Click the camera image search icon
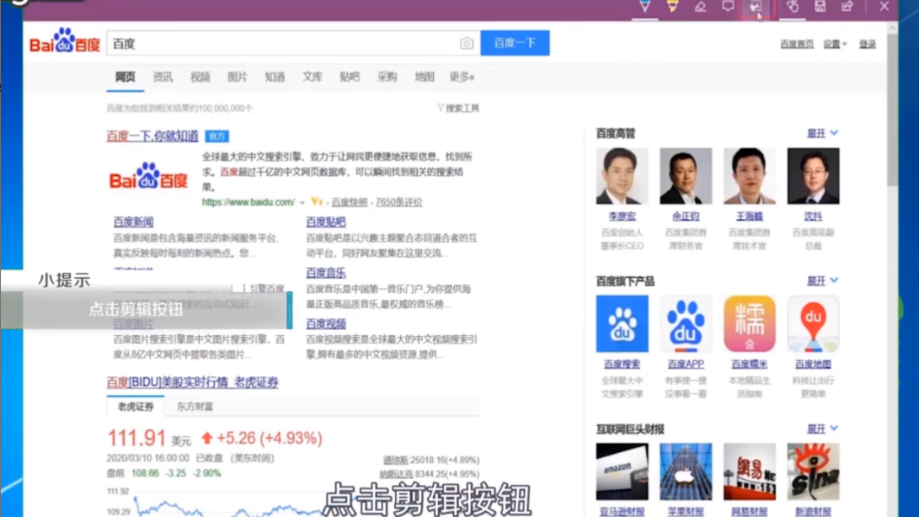This screenshot has width=919, height=517. (466, 44)
